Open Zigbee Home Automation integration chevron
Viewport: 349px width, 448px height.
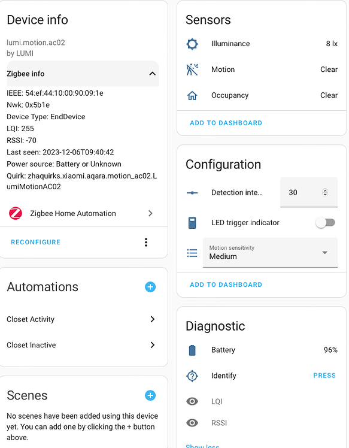(150, 213)
